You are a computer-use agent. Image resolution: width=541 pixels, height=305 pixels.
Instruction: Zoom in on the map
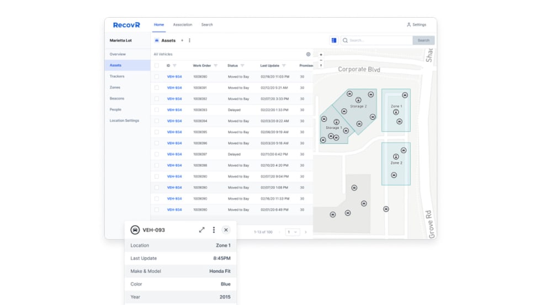321,55
